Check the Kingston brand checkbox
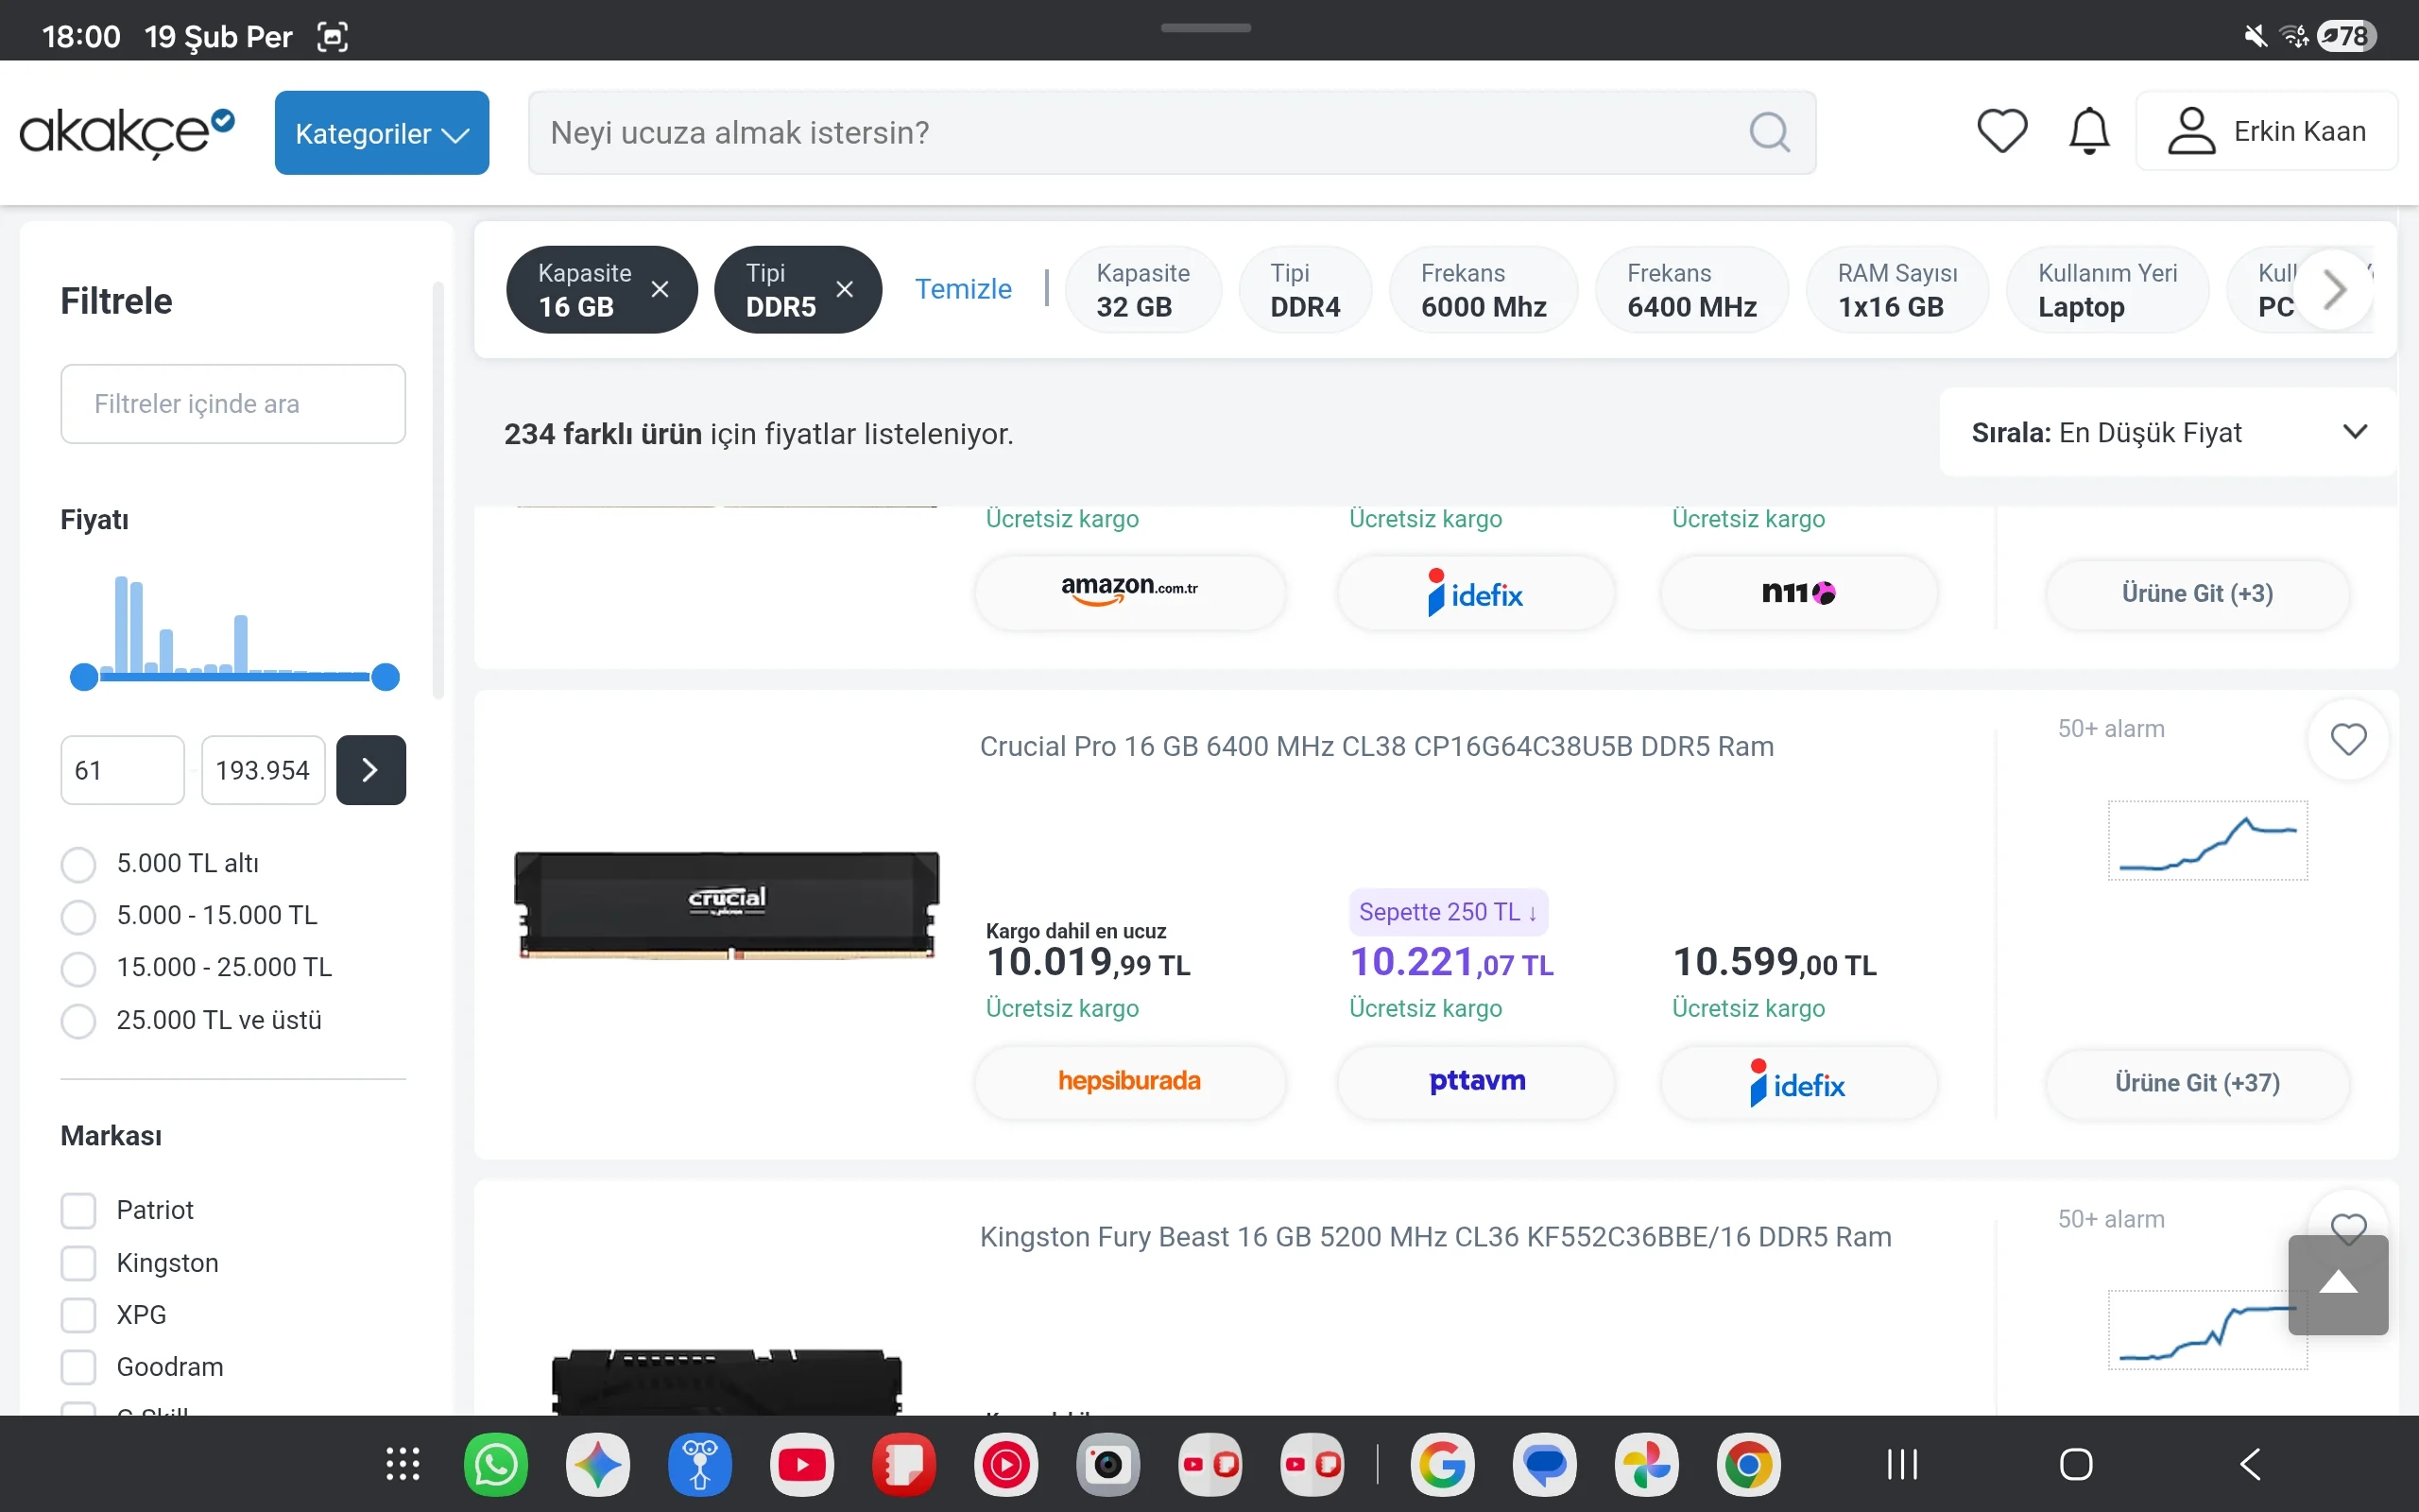This screenshot has width=2419, height=1512. coord(79,1263)
